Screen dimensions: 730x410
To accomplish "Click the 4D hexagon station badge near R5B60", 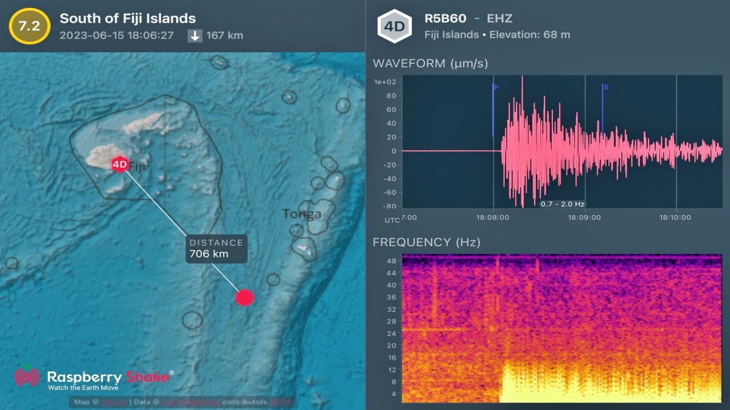I will (x=394, y=27).
